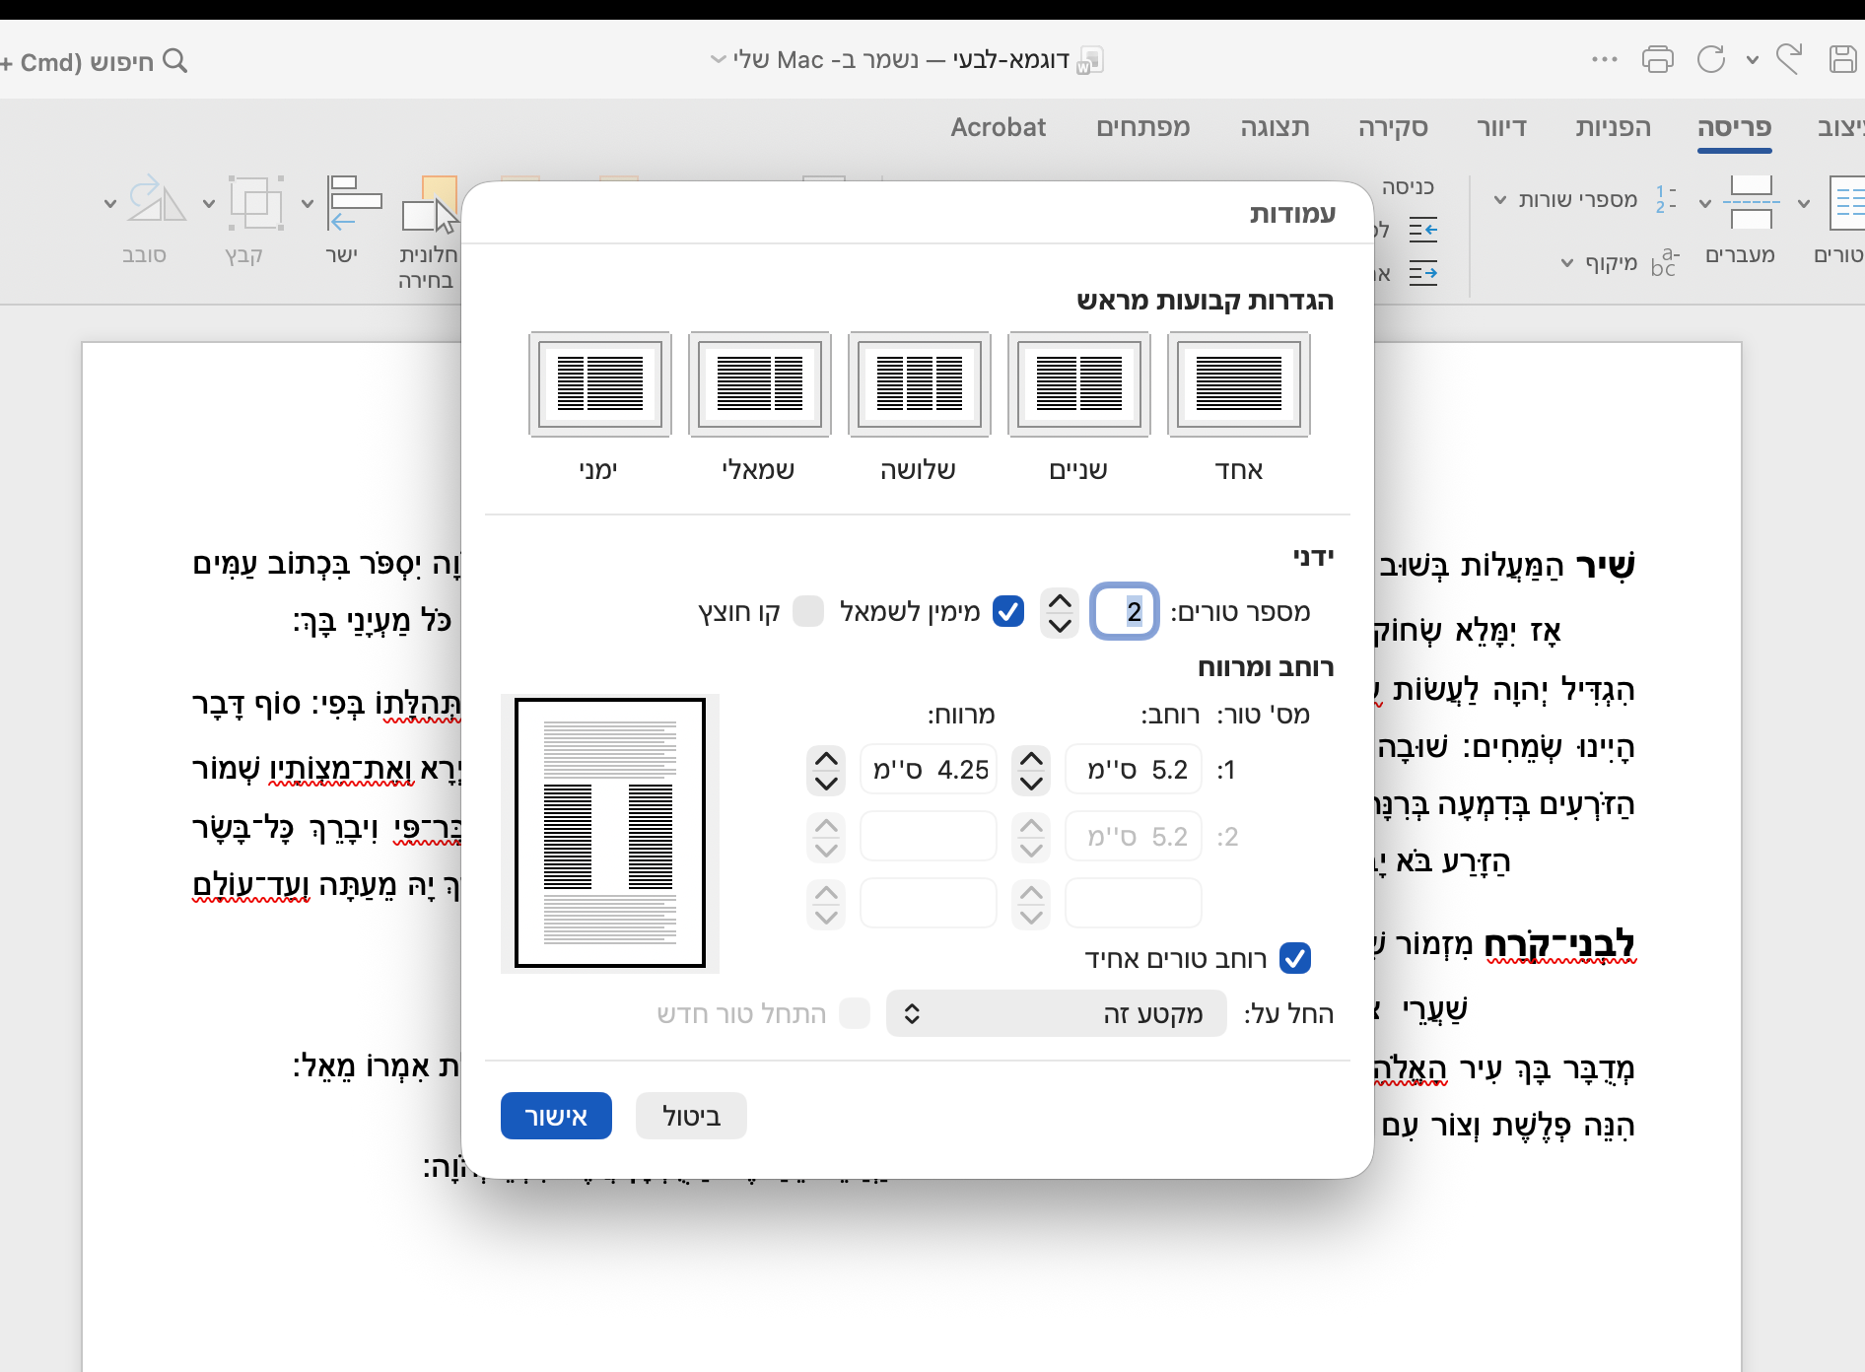Image resolution: width=1865 pixels, height=1372 pixels.
Task: Click the חלונית בחירה selection pane icon
Action: pyautogui.click(x=430, y=204)
